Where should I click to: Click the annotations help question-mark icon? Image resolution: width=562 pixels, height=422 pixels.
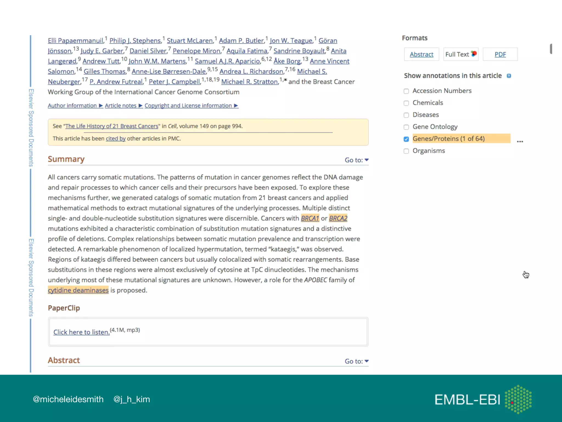tap(509, 76)
